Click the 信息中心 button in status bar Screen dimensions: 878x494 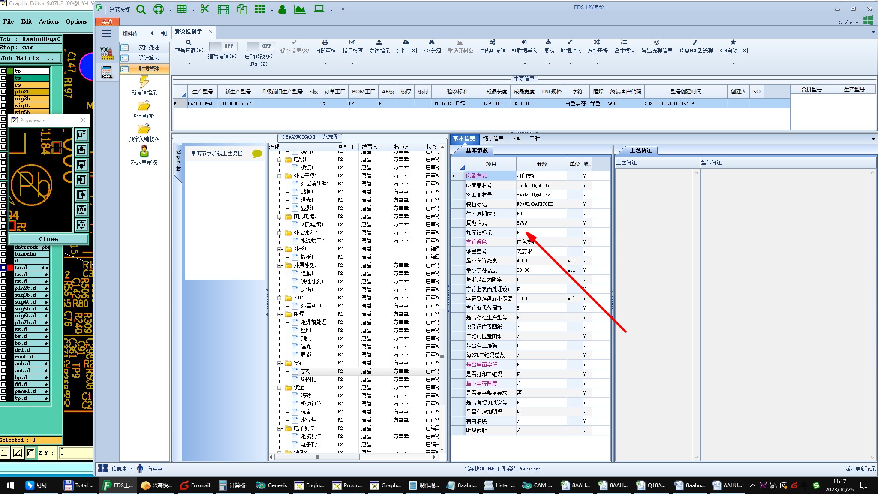click(x=115, y=469)
